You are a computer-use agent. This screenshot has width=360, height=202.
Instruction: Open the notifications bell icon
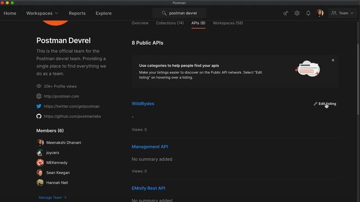308,13
